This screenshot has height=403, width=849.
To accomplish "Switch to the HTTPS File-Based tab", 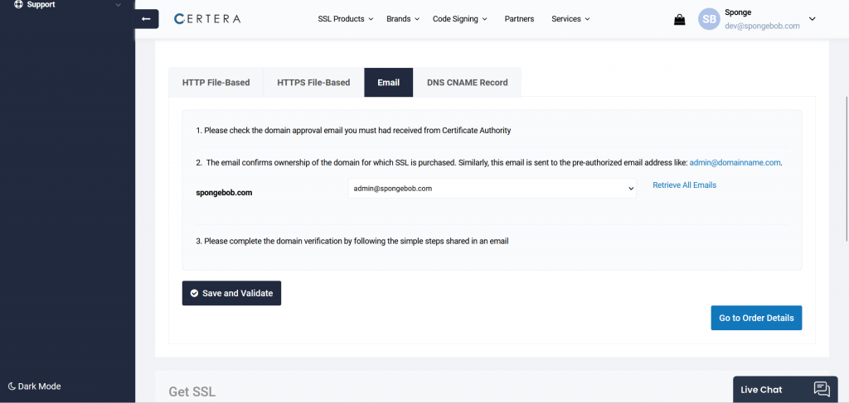I will [313, 83].
